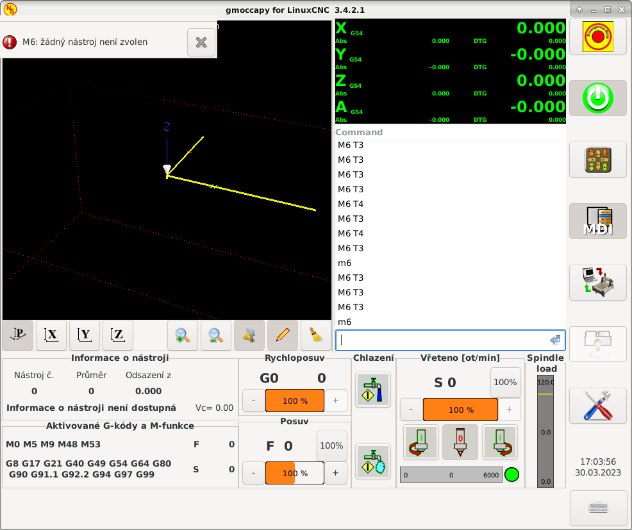Click the orange spindle override slider
Viewport: 632px width, 530px height.
point(460,410)
